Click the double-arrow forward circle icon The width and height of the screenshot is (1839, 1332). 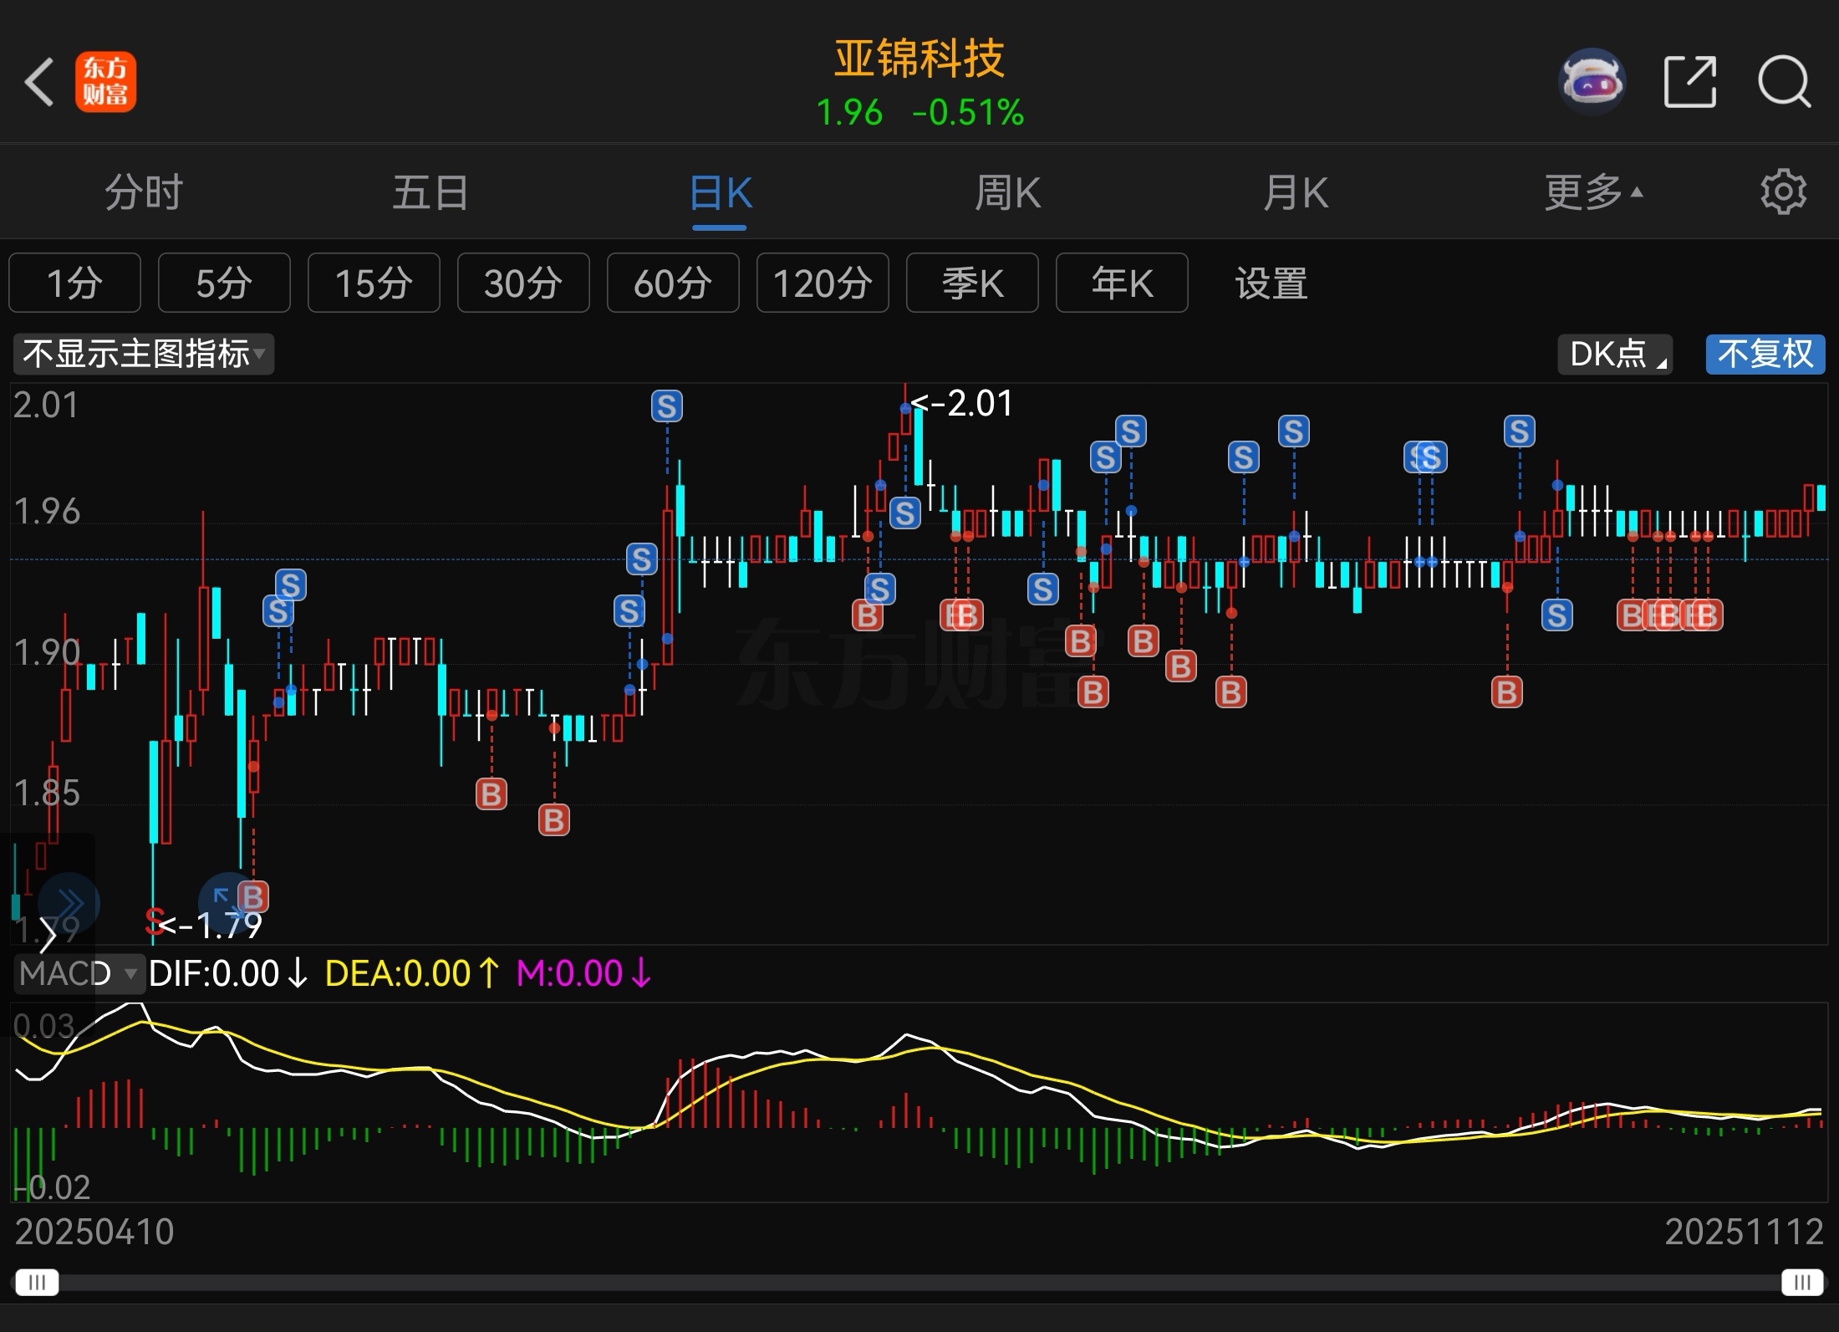[x=69, y=903]
